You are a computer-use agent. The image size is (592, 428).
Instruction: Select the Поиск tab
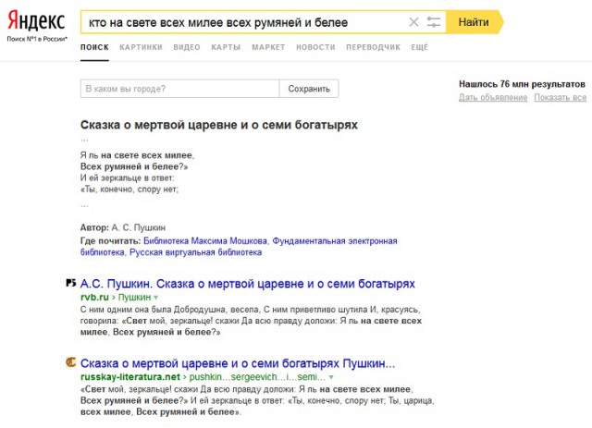94,47
